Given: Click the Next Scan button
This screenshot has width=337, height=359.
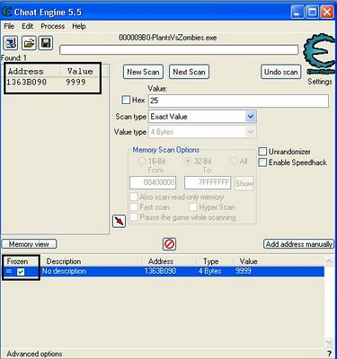Looking at the screenshot, I should 189,72.
